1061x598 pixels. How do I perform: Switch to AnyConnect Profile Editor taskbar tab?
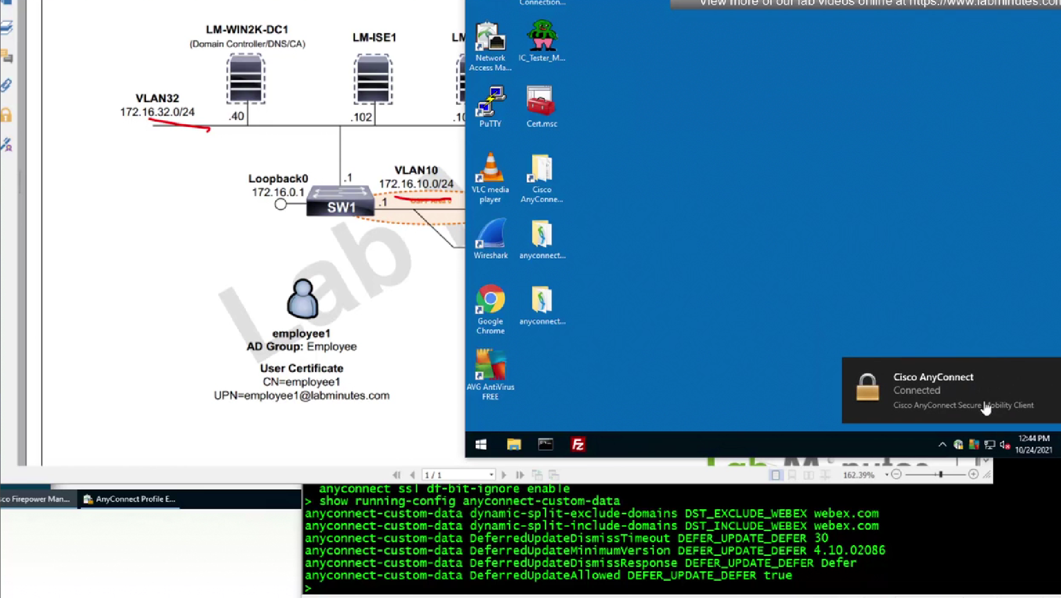130,499
